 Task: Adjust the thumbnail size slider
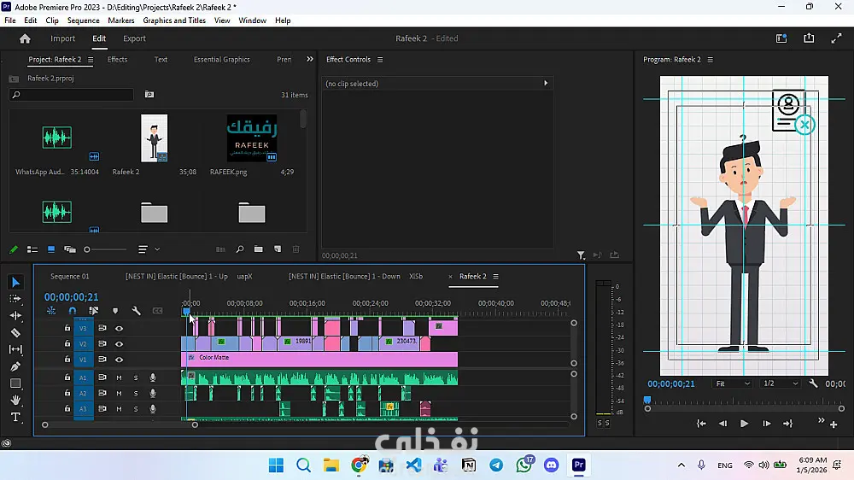pos(105,249)
